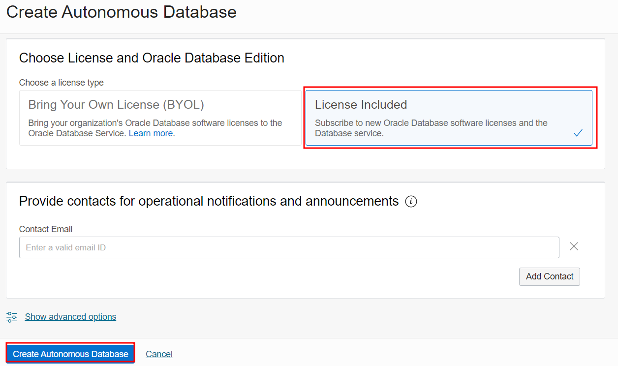
Task: Click the Create Autonomous Database page title
Action: [x=122, y=12]
